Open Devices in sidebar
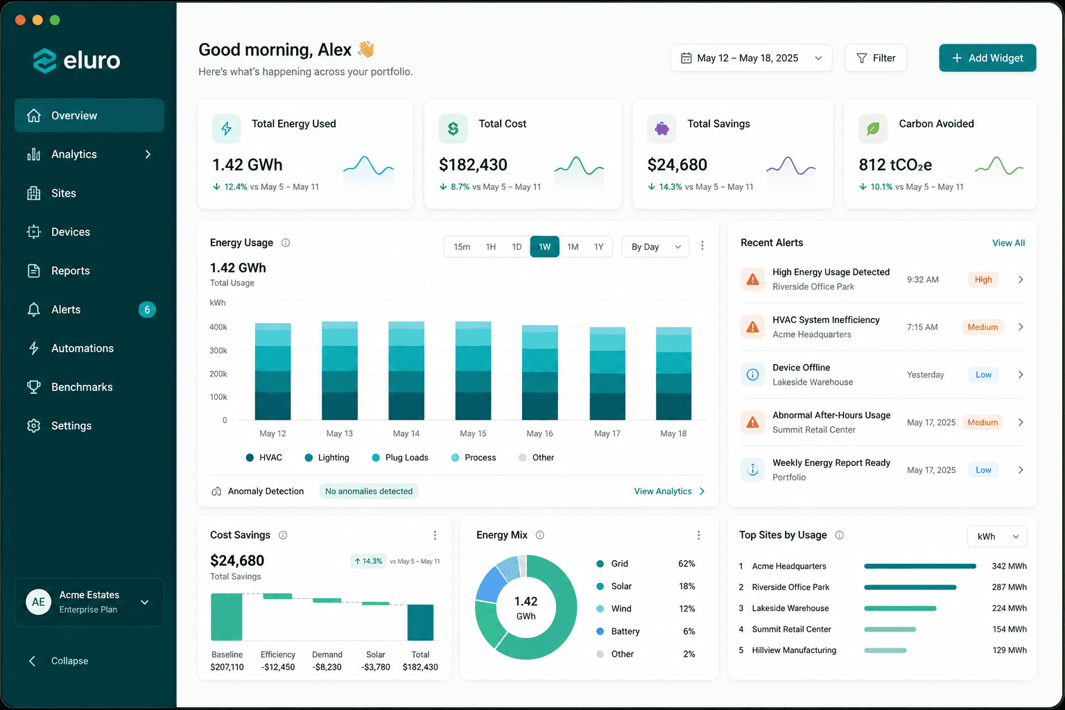 coord(89,232)
